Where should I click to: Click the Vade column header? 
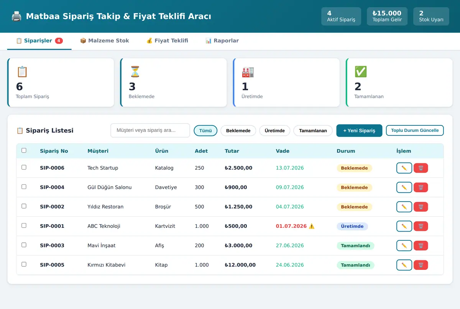pyautogui.click(x=283, y=151)
